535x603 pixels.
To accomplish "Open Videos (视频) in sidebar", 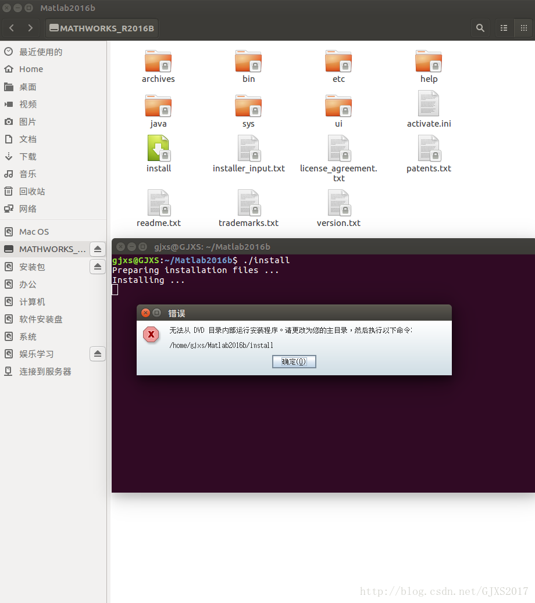I will pyautogui.click(x=53, y=104).
